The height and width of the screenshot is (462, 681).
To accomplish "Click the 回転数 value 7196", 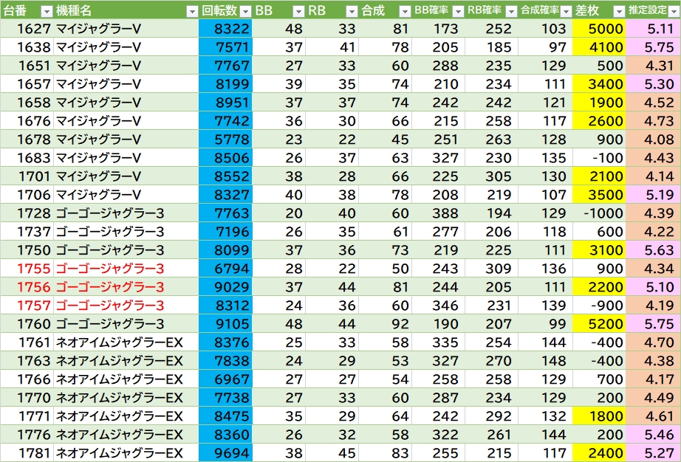I will pyautogui.click(x=225, y=232).
